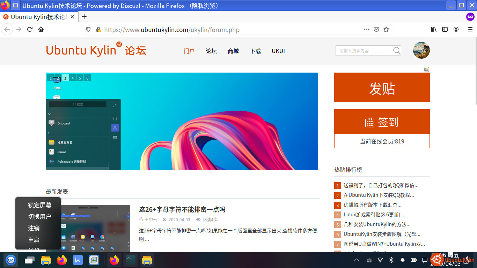The image size is (477, 268).
Task: Open the terminal from the taskbar
Action: (131, 260)
